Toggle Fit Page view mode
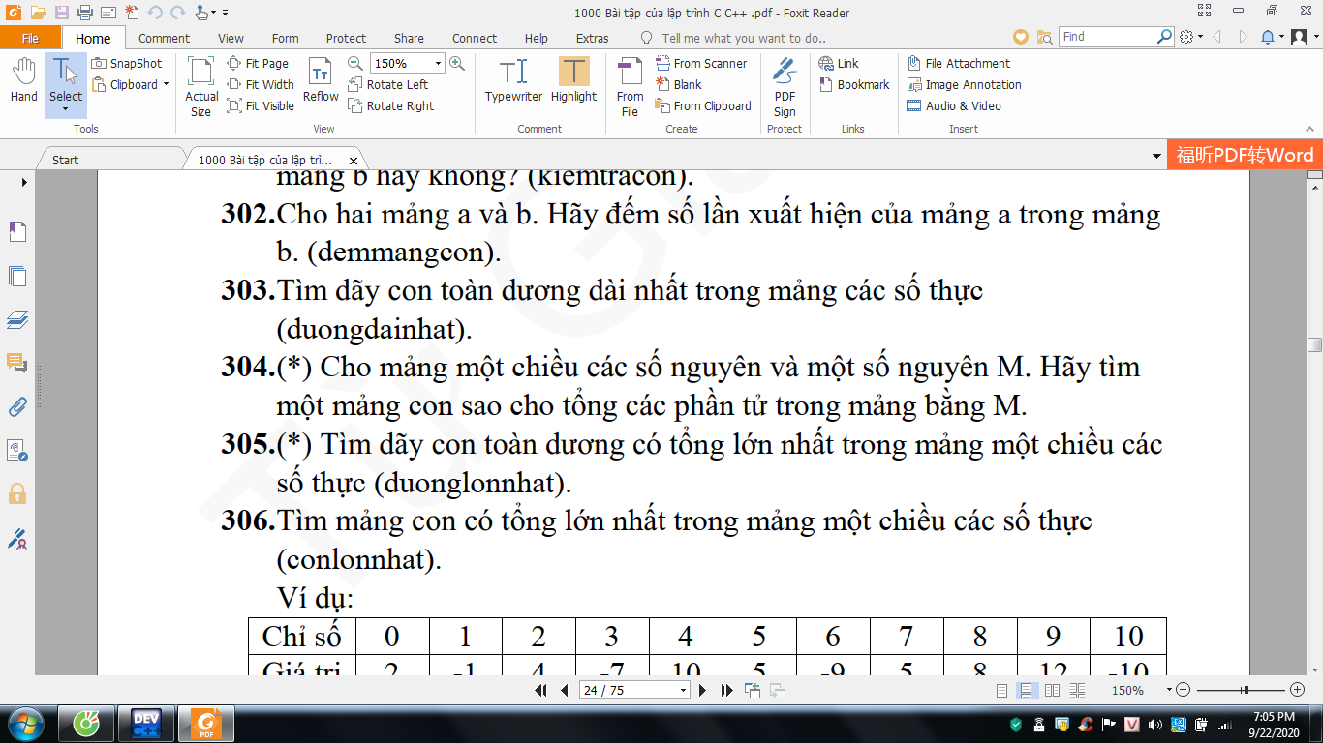This screenshot has width=1323, height=743. click(x=258, y=63)
